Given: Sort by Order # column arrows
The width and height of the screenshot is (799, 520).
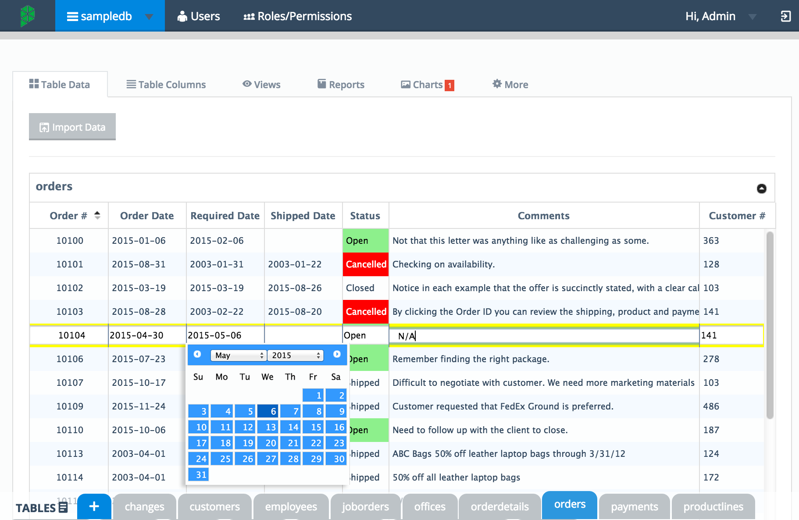Looking at the screenshot, I should pyautogui.click(x=97, y=215).
